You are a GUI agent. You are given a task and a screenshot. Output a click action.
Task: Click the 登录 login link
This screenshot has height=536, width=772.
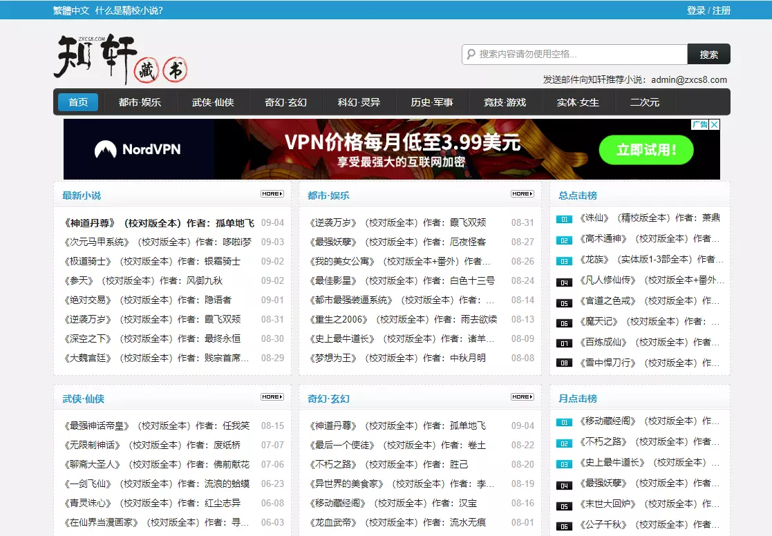pyautogui.click(x=696, y=10)
